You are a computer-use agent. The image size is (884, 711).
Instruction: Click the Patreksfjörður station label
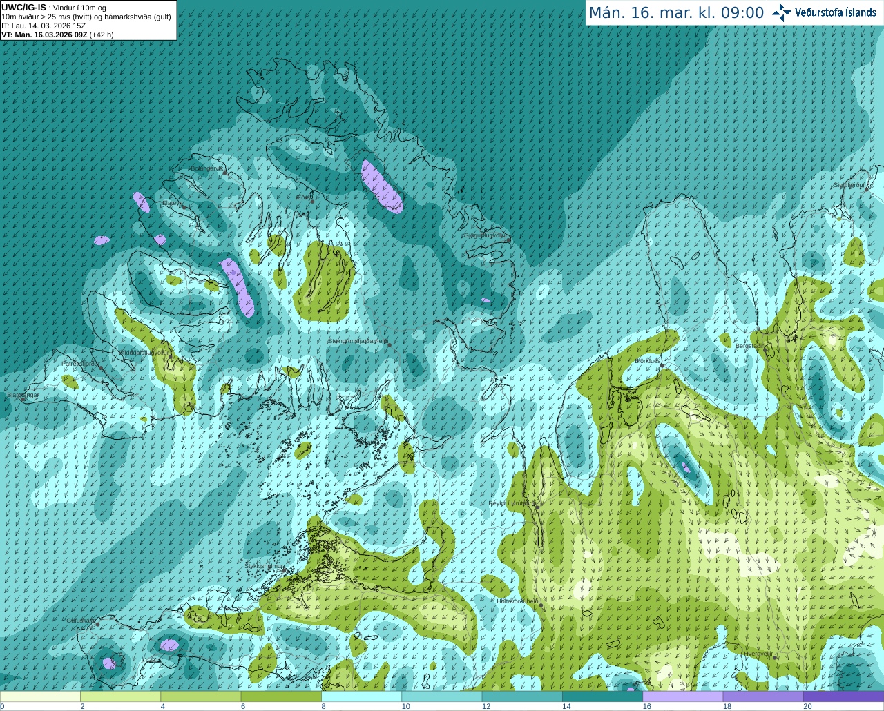click(81, 363)
